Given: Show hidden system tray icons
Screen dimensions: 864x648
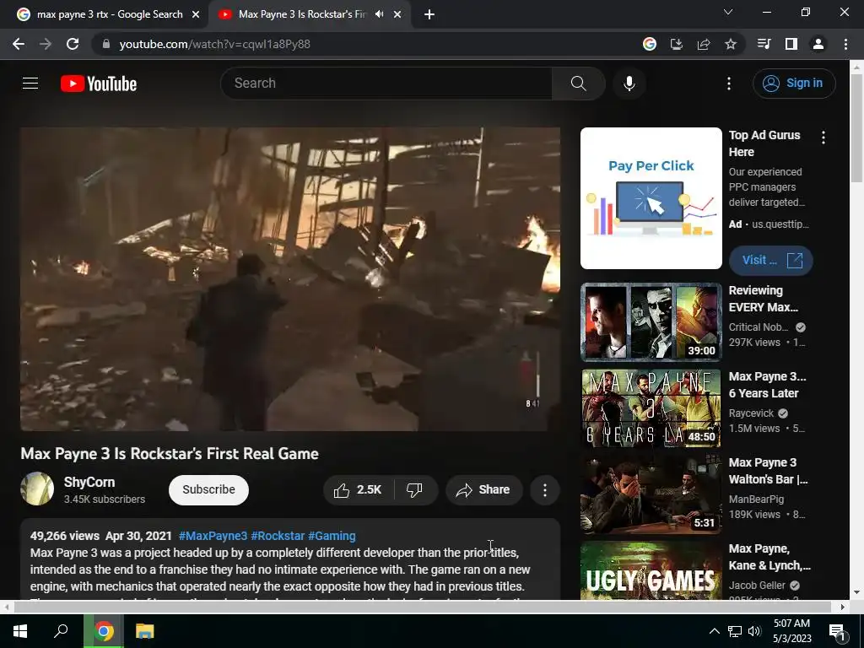Looking at the screenshot, I should tap(714, 631).
